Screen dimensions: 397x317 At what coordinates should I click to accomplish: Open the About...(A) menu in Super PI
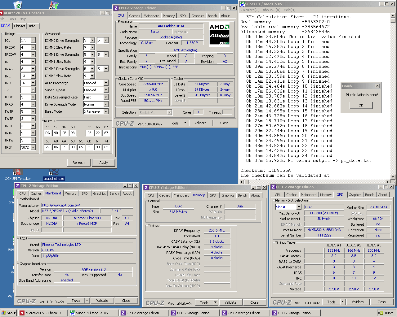point(271,10)
